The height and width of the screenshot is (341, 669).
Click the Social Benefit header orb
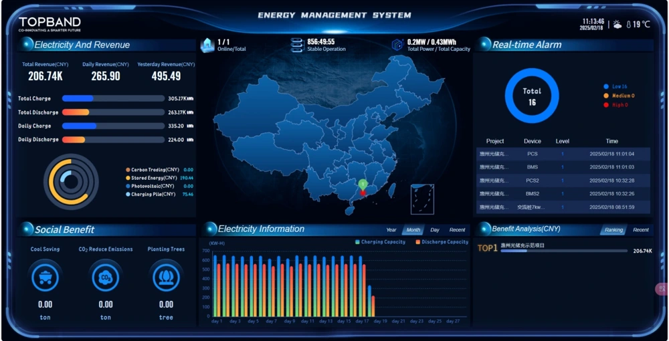point(27,229)
